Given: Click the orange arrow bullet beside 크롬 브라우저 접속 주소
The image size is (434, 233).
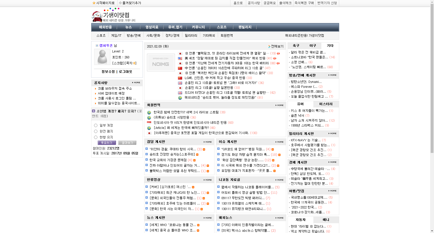Looking at the screenshot, I should point(95,89).
